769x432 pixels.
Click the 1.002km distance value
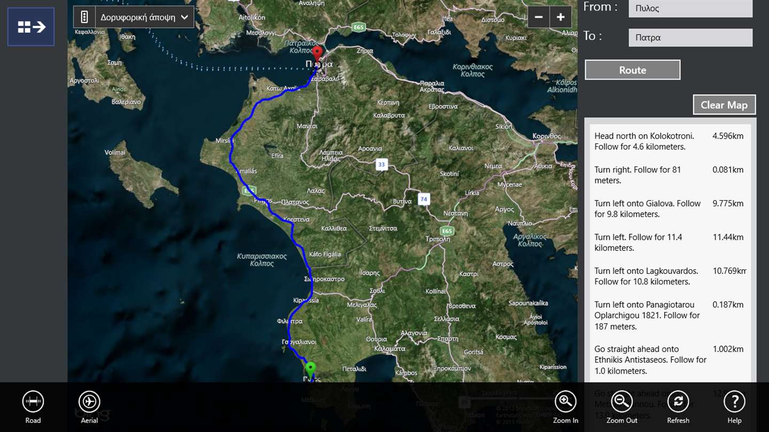728,349
